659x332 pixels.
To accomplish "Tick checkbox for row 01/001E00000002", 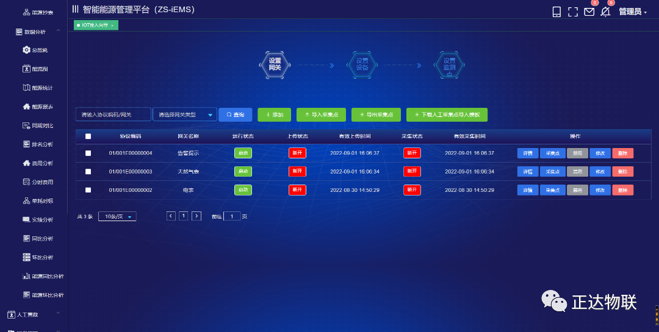I will (88, 190).
